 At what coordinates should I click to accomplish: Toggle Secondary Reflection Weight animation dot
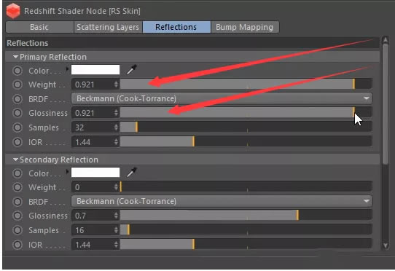coord(17,187)
